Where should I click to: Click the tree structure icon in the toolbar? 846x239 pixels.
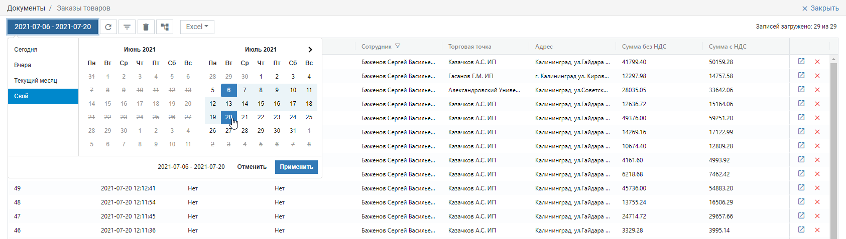click(x=164, y=27)
